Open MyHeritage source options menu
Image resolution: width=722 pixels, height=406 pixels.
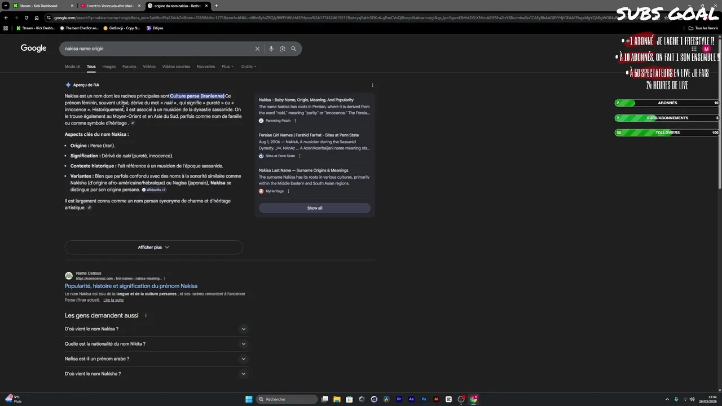288,191
